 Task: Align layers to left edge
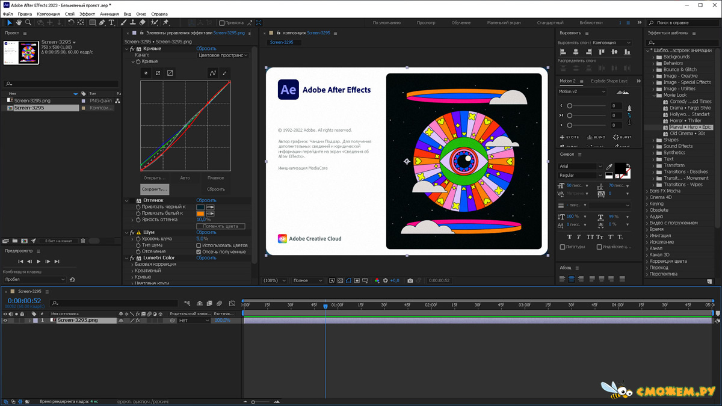pyautogui.click(x=563, y=52)
